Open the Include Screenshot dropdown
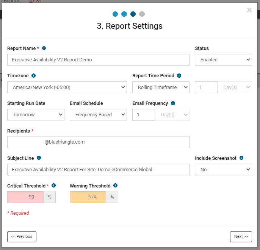The image size is (260, 250). click(x=223, y=169)
